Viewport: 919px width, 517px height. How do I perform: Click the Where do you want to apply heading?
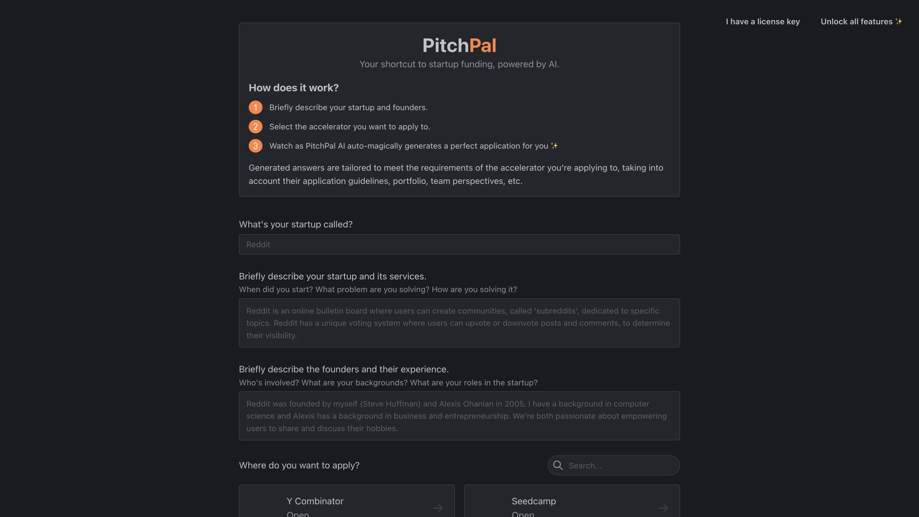click(x=299, y=465)
